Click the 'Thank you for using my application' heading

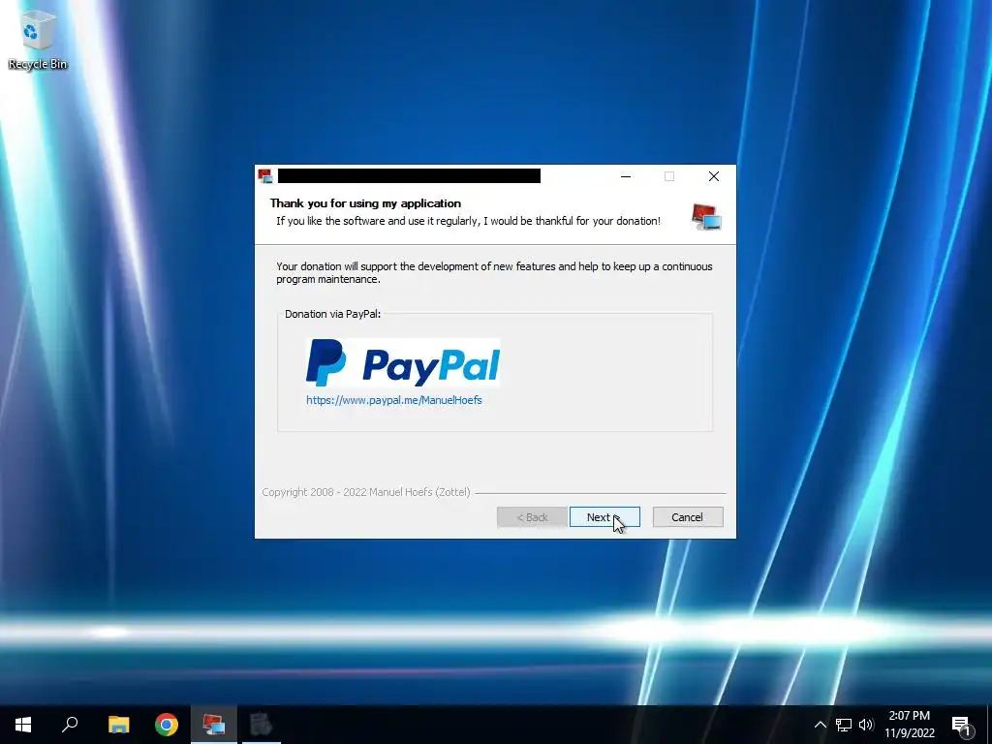point(365,203)
